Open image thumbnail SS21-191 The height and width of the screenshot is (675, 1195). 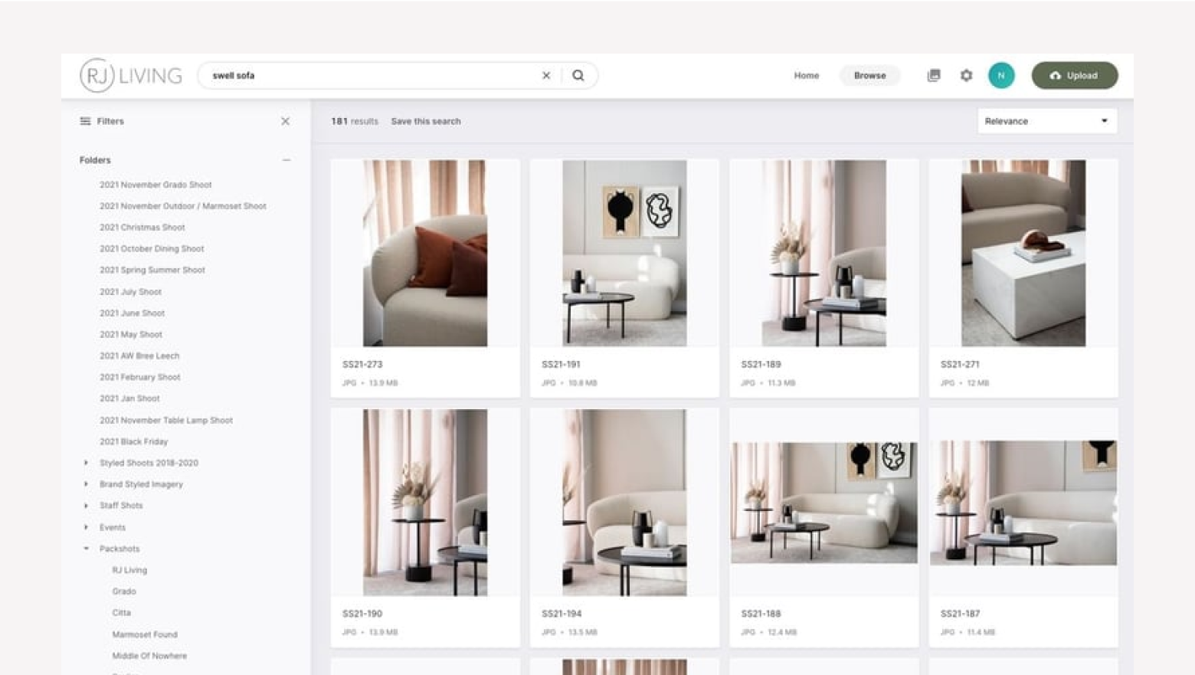coord(624,253)
